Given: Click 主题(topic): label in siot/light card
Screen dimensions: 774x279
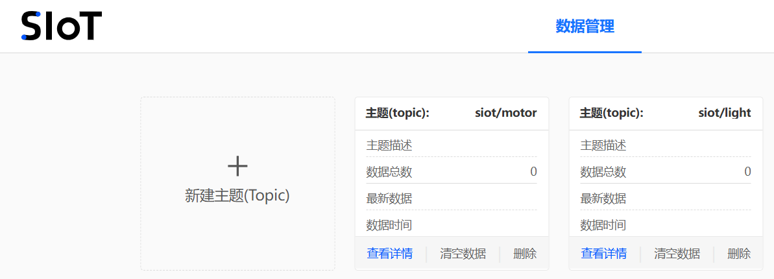Looking at the screenshot, I should (612, 113).
